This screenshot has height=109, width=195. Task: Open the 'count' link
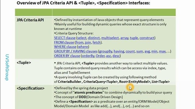[x=130, y=51]
